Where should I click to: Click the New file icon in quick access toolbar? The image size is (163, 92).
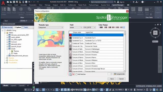pos(8,2)
